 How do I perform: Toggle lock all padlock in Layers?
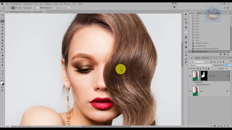pos(208,69)
